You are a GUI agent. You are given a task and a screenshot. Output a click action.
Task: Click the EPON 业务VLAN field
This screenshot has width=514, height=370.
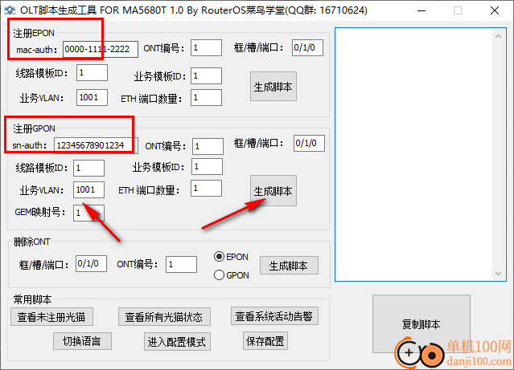93,97
